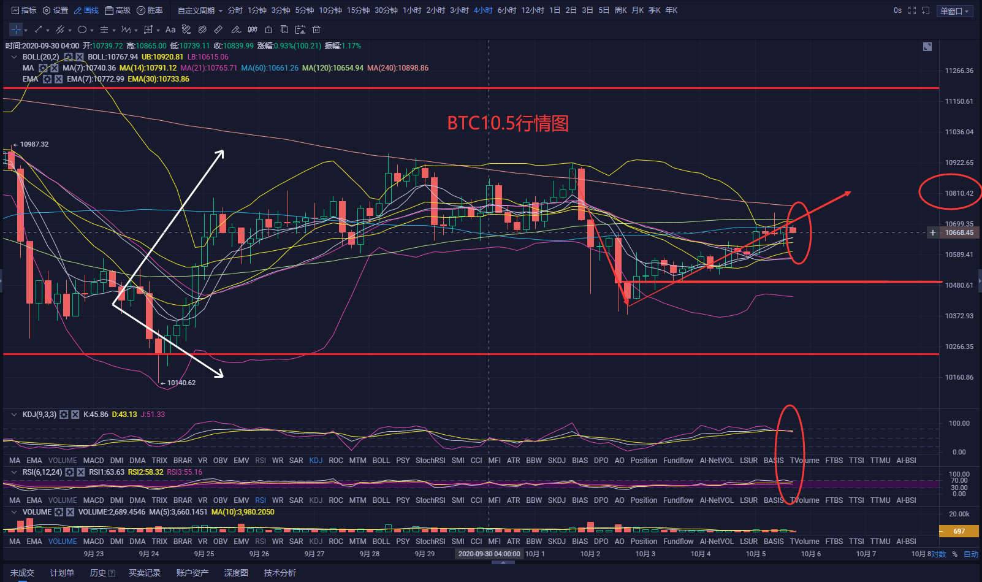Expand the main chart panel with corner icon

point(927,47)
